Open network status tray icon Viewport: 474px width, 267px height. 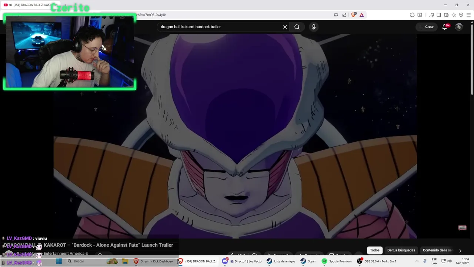(444, 261)
